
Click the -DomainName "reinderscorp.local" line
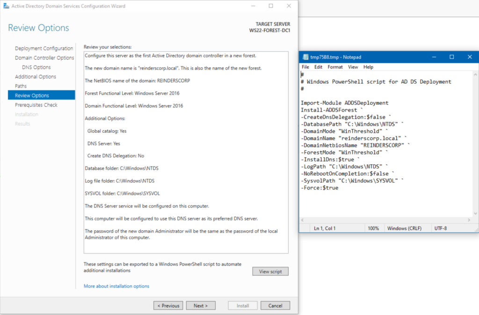coord(354,139)
